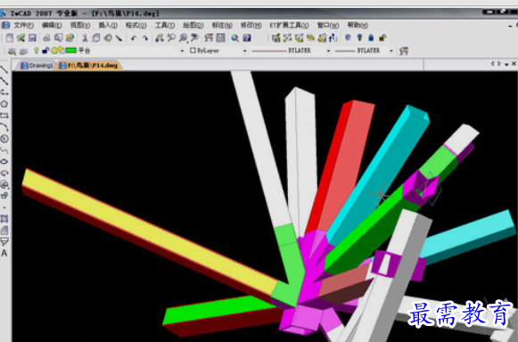Click the white ByLayer color box
The image size is (518, 342).
(193, 51)
